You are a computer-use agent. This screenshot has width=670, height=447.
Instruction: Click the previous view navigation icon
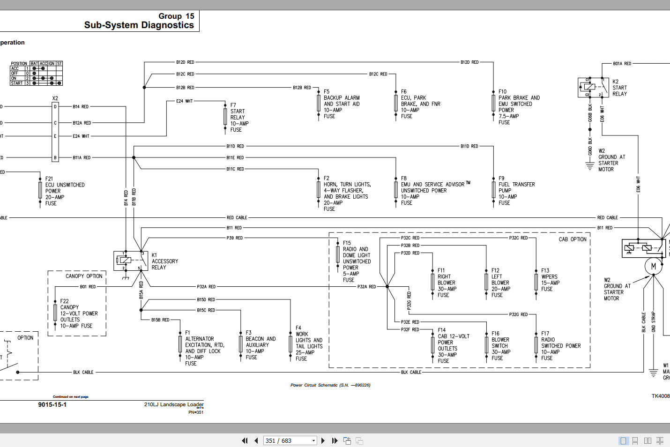pyautogui.click(x=347, y=440)
